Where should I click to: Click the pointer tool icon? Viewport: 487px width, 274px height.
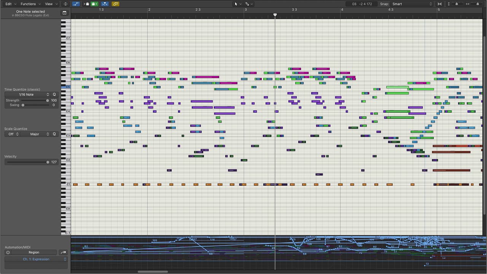pyautogui.click(x=236, y=4)
